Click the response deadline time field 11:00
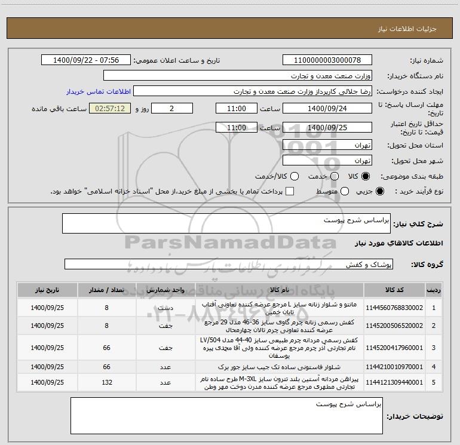The height and width of the screenshot is (445, 460). pos(237,108)
